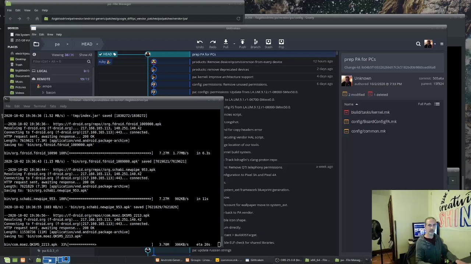
Task: Create a new branch with Branch icon
Action: 256,42
